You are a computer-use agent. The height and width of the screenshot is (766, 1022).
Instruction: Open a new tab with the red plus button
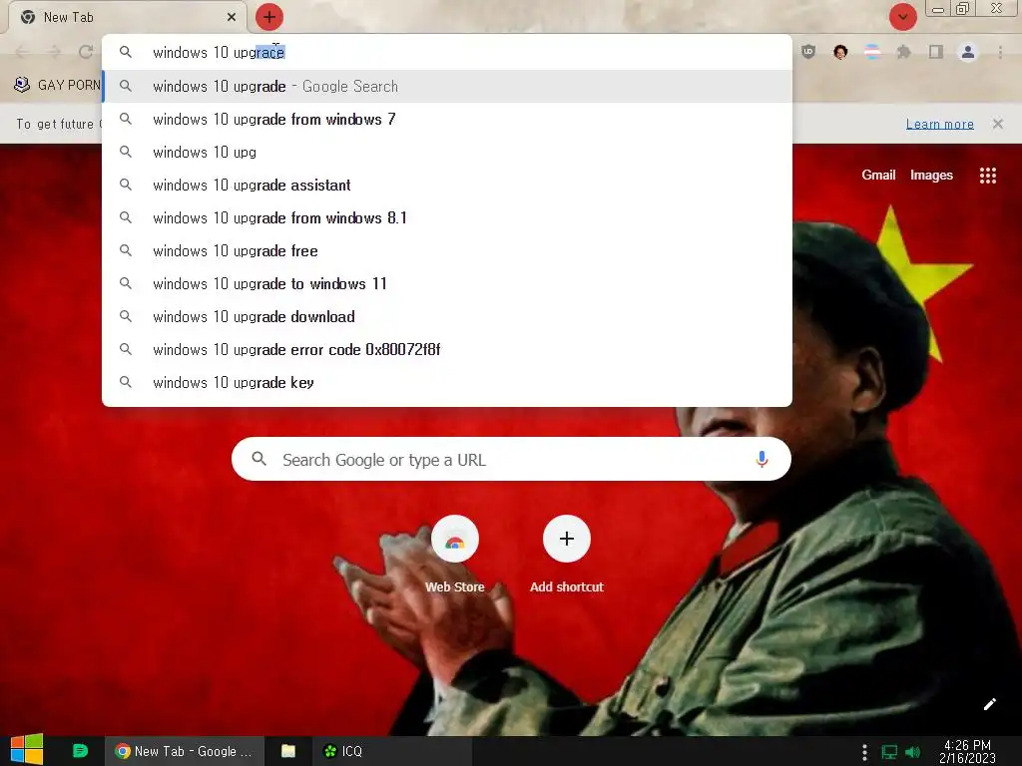269,17
